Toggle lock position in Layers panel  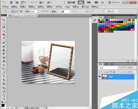pyautogui.click(x=111, y=72)
